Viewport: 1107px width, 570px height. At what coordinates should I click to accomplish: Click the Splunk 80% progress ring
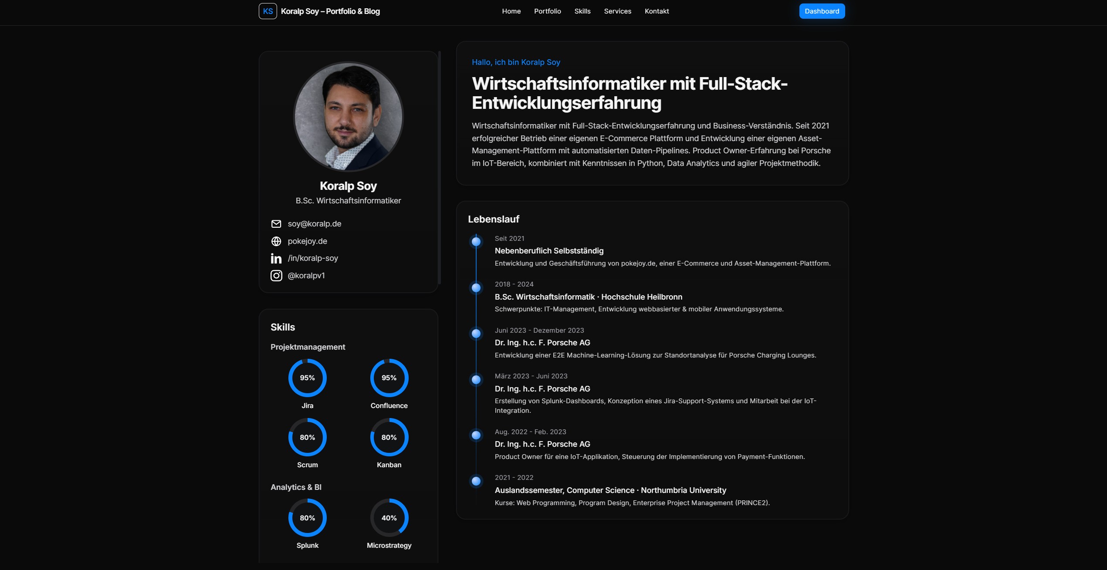coord(307,518)
